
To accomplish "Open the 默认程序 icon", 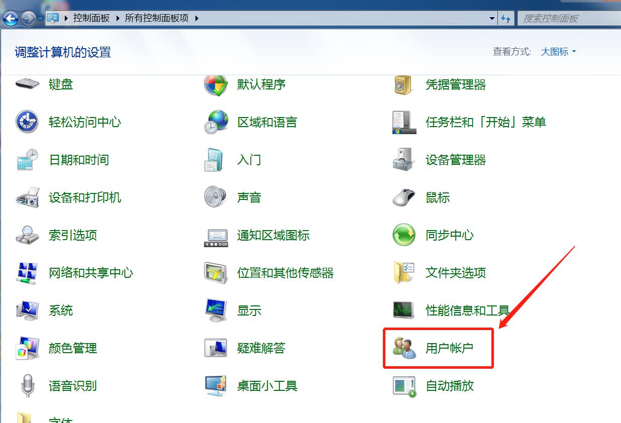I will tap(216, 84).
